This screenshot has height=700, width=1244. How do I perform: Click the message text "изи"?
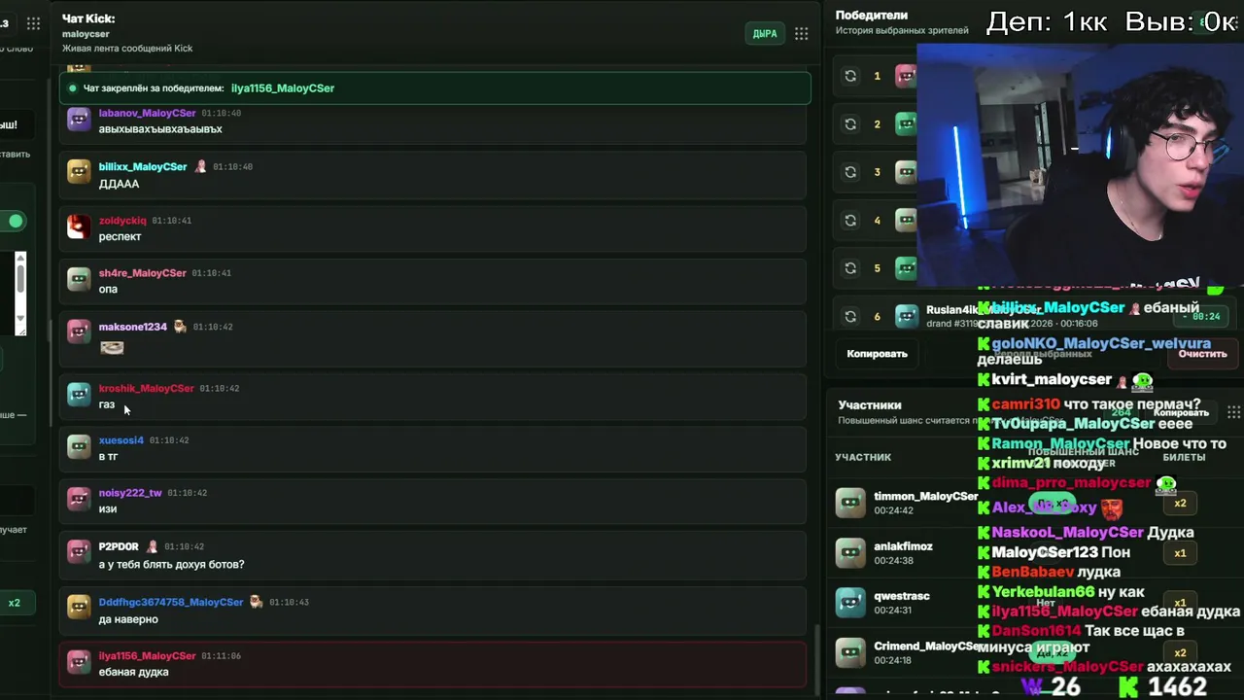[x=107, y=508]
